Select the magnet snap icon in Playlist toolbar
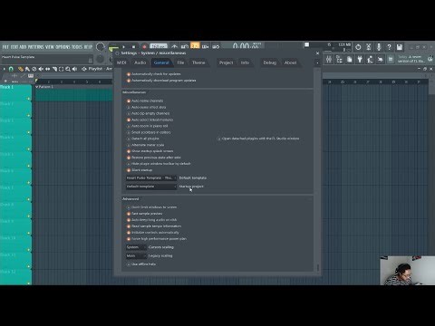Image resolution: width=435 pixels, height=326 pixels. coord(11,69)
